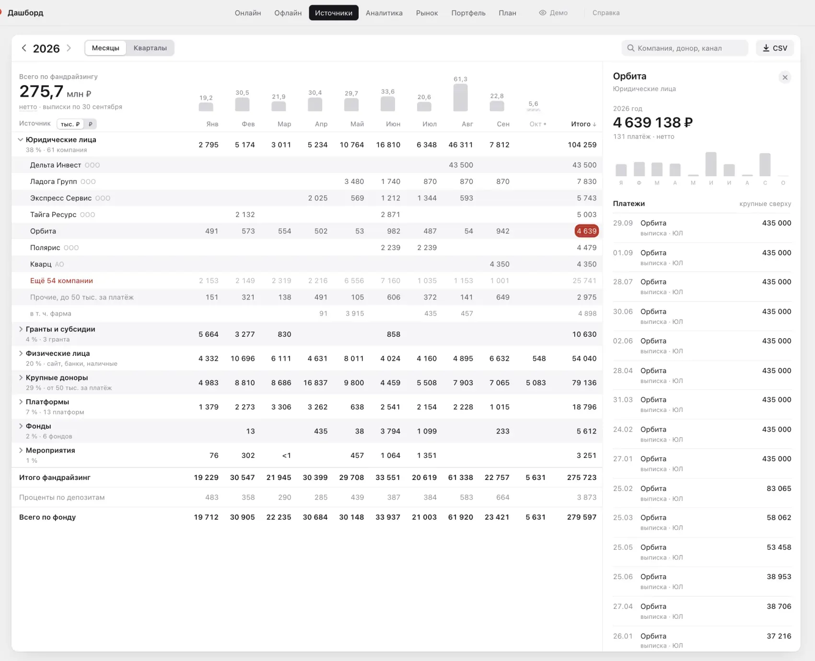Click the Дашборд title
Screen dimensions: 815x661
point(25,13)
